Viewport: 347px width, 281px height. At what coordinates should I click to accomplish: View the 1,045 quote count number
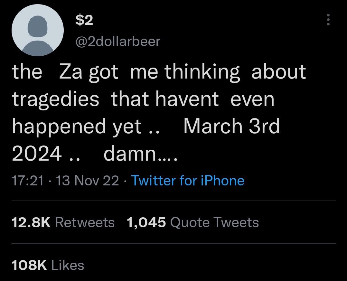(146, 222)
